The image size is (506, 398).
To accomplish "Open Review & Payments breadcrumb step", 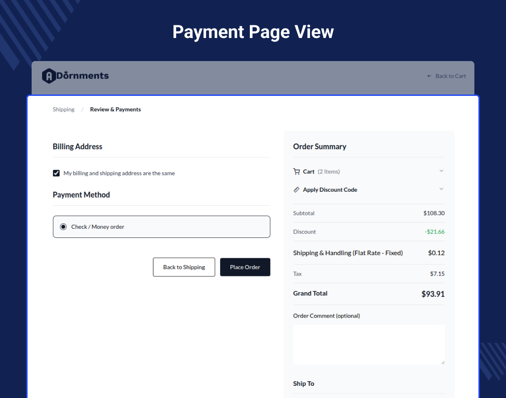I will [116, 109].
